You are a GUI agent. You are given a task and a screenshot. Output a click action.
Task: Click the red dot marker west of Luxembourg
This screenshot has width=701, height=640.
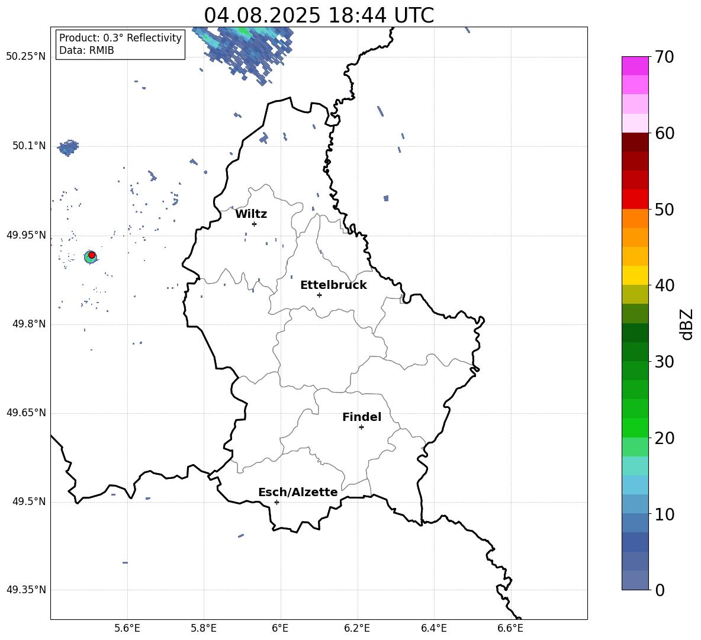[92, 255]
